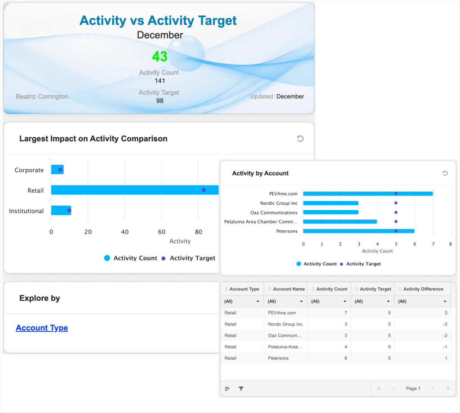
Task: Click the reset icon in Activity by Account
Action: click(x=445, y=173)
